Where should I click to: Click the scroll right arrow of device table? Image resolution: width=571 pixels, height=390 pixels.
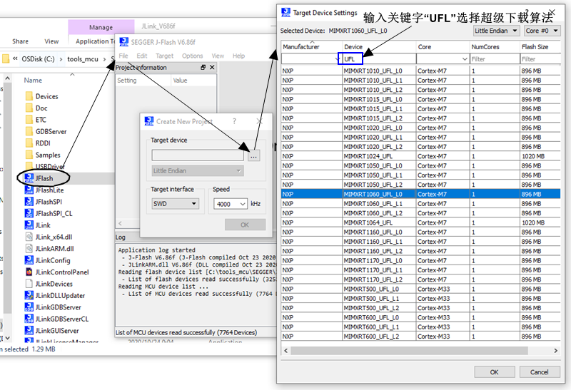click(x=555, y=351)
